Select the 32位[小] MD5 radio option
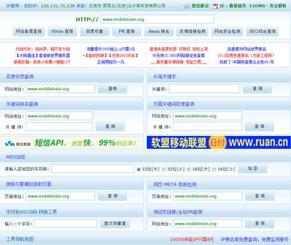The height and width of the screenshot is (245, 291). pos(164,169)
